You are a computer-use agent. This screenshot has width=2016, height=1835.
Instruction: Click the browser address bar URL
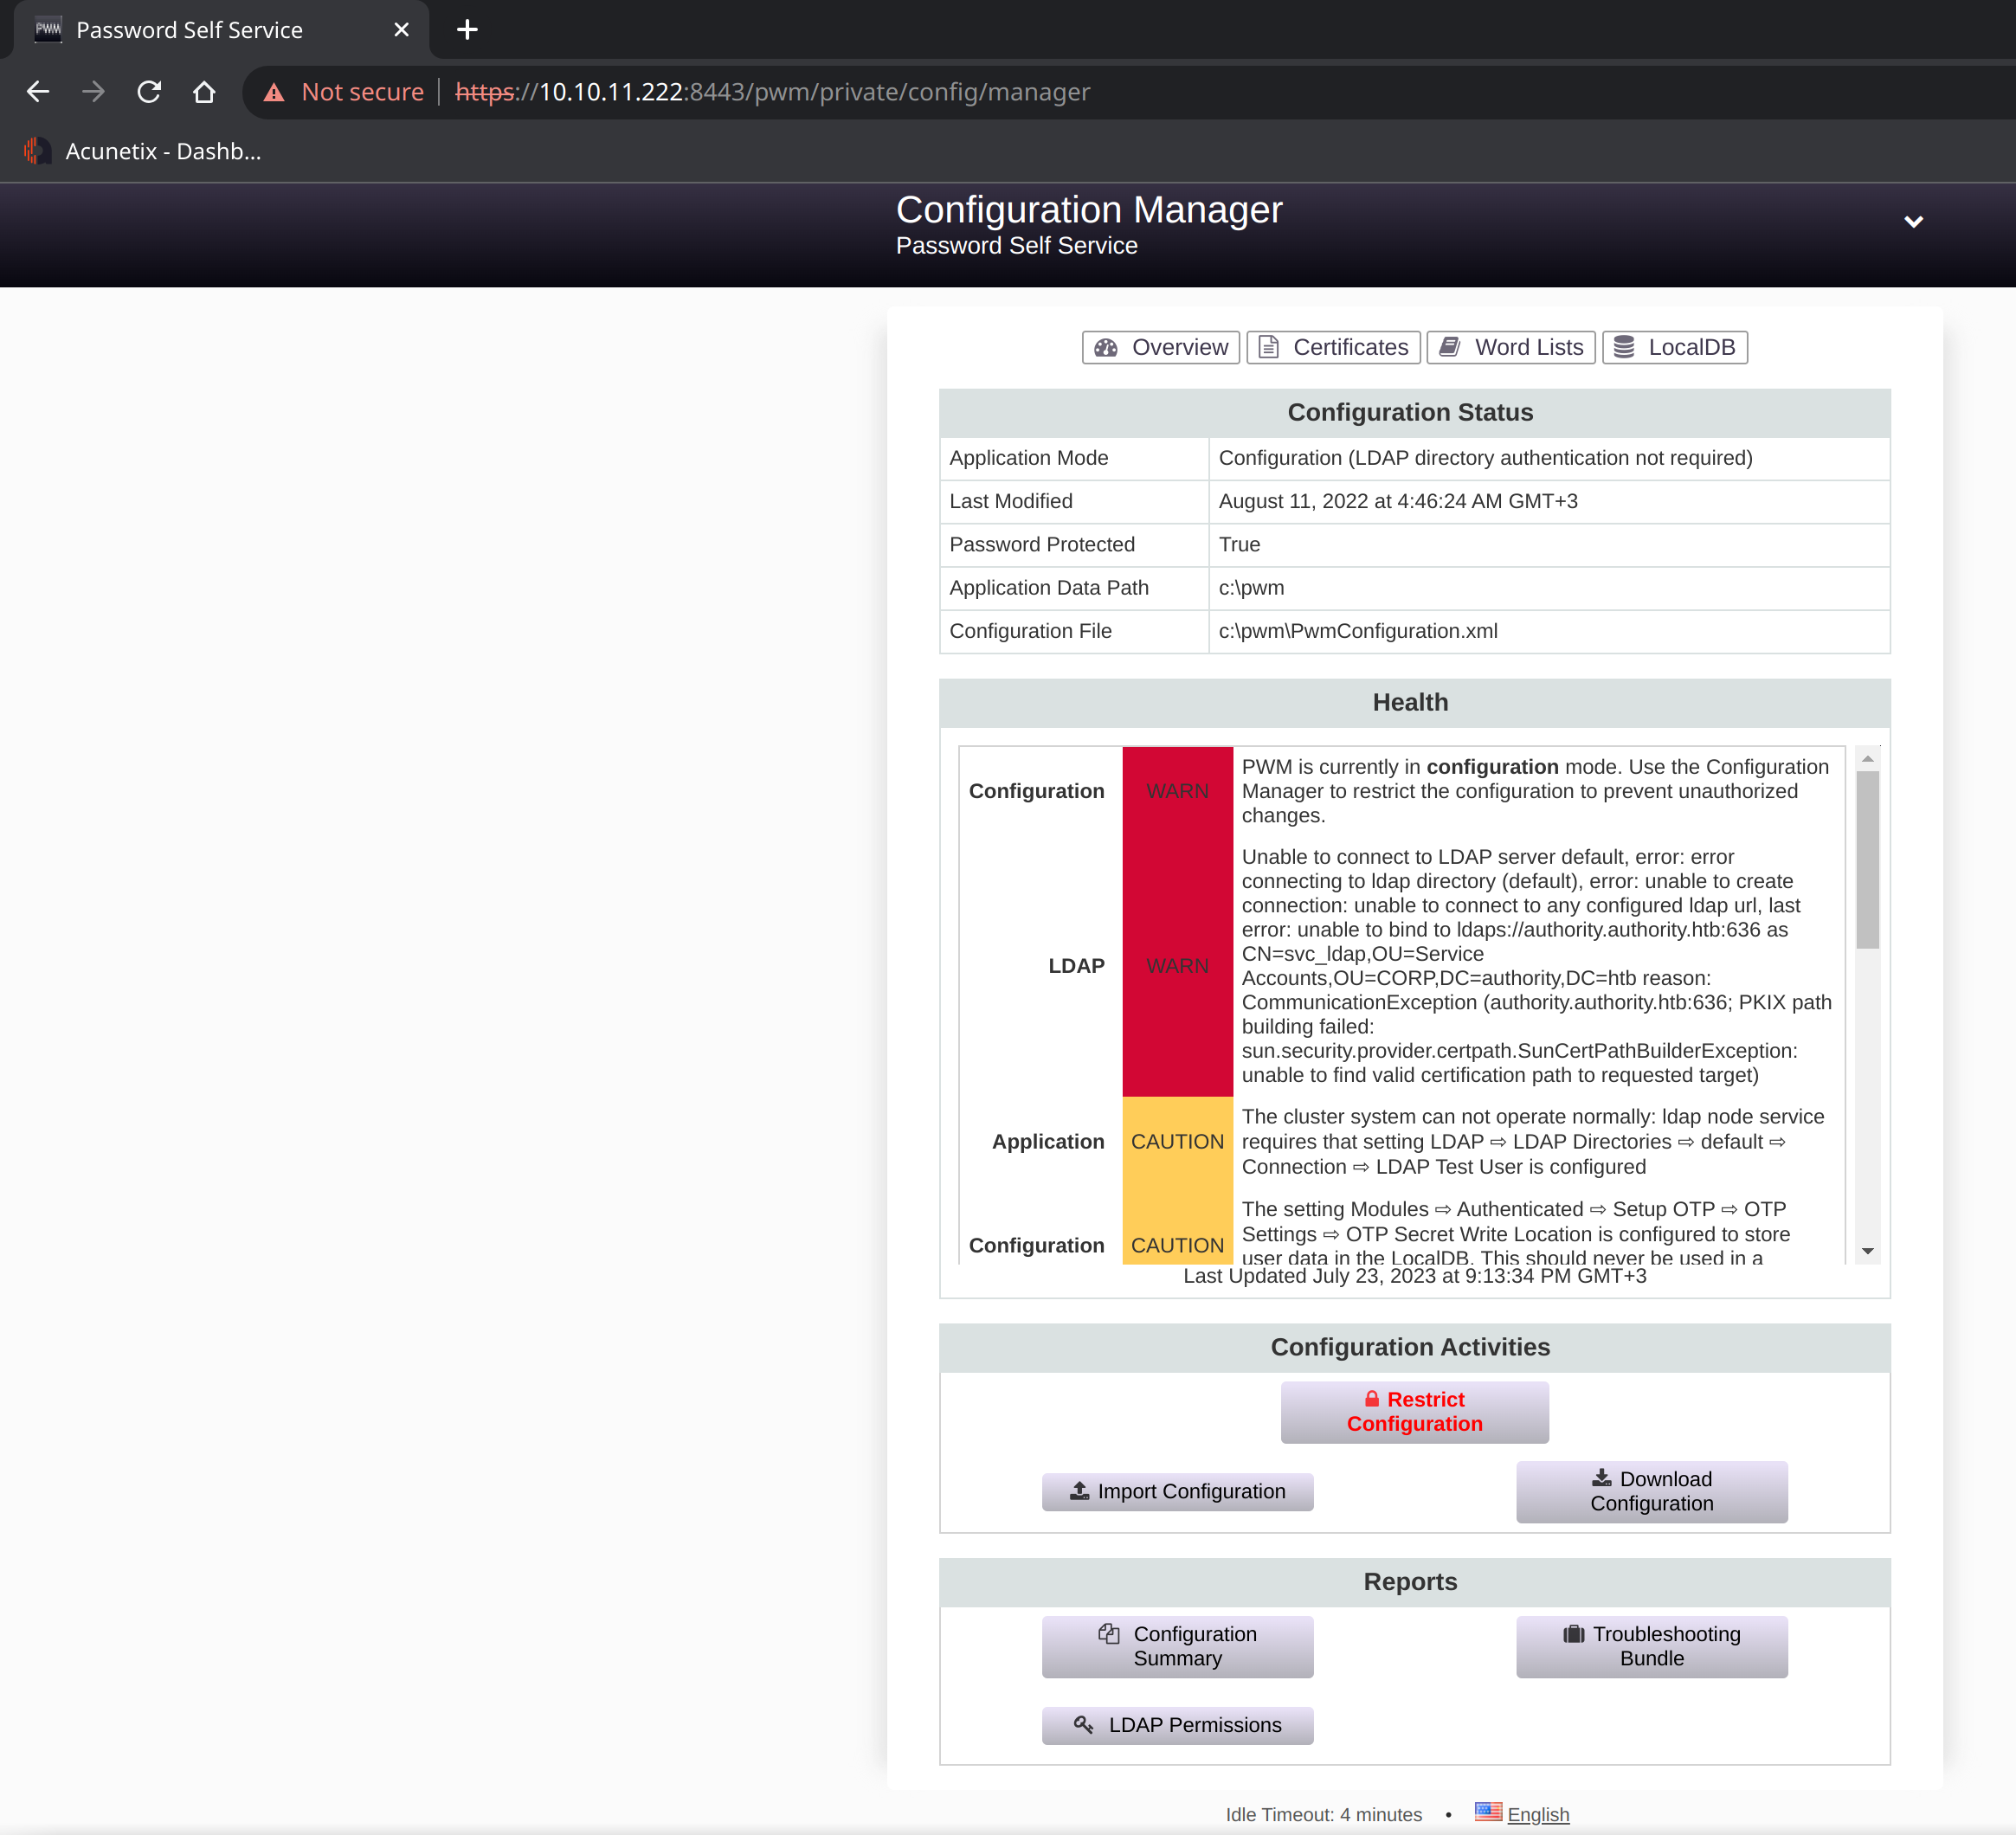pos(772,92)
